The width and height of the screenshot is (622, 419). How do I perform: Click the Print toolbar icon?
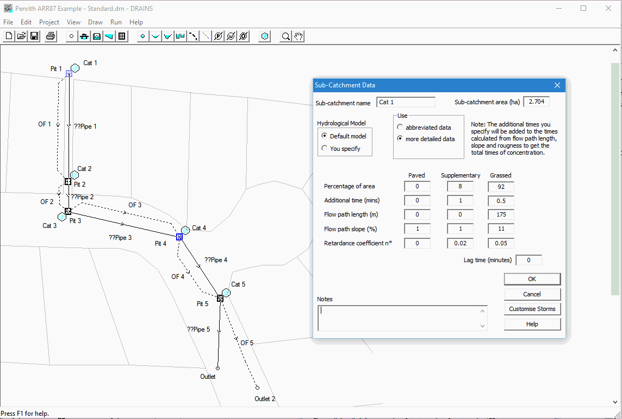tap(51, 36)
